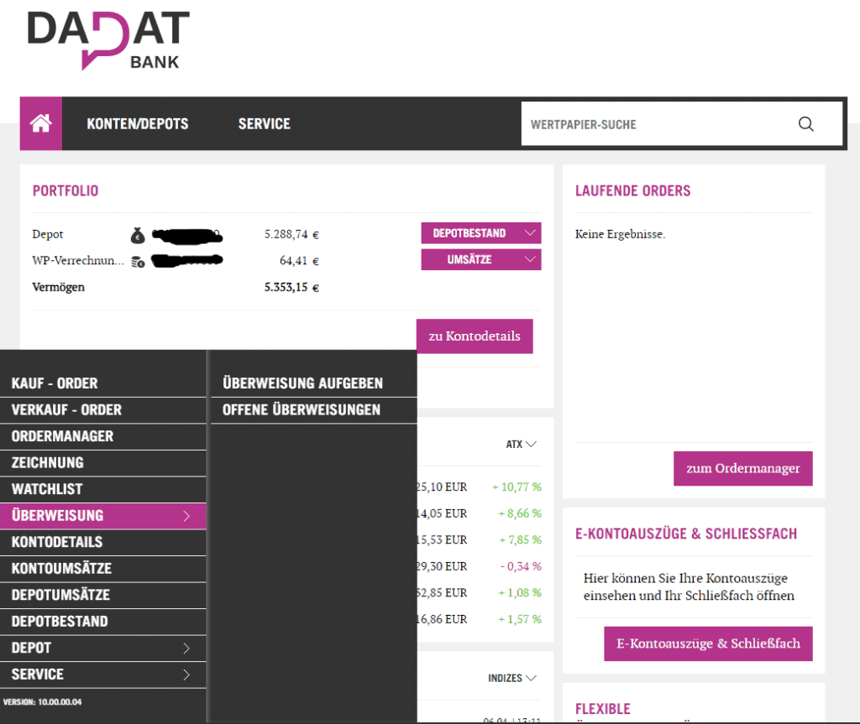Image resolution: width=860 pixels, height=724 pixels.
Task: Open E-Kontoauszüge & Schließfach button
Action: (x=708, y=643)
